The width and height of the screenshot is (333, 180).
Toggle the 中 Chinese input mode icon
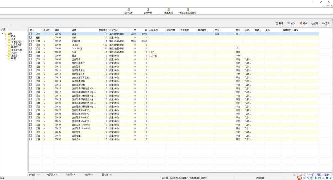(304, 178)
